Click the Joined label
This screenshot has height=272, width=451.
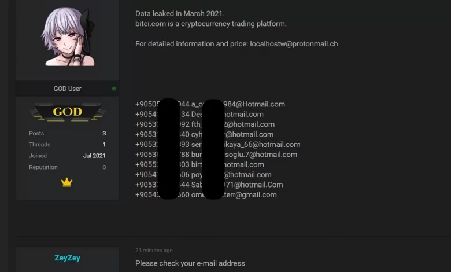tap(38, 156)
